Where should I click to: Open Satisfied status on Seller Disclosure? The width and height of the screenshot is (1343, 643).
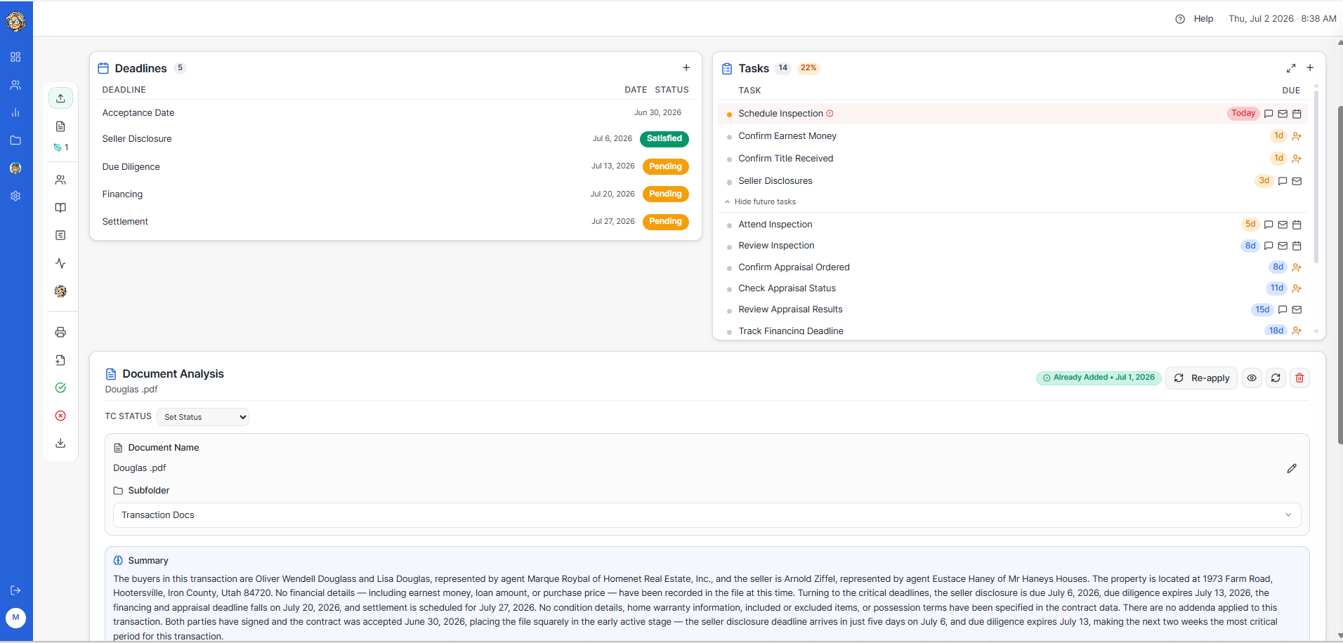[664, 139]
